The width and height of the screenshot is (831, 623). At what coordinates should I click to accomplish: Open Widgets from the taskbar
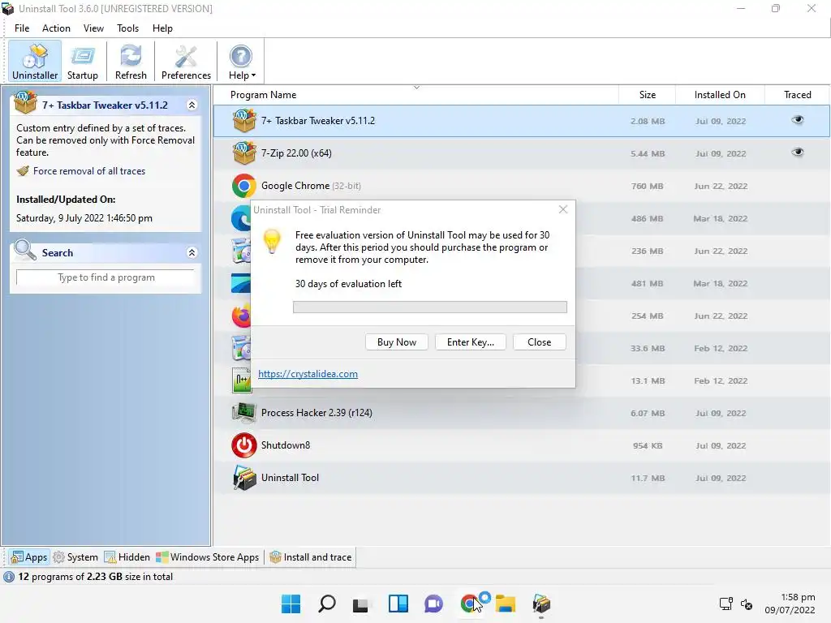[398, 604]
